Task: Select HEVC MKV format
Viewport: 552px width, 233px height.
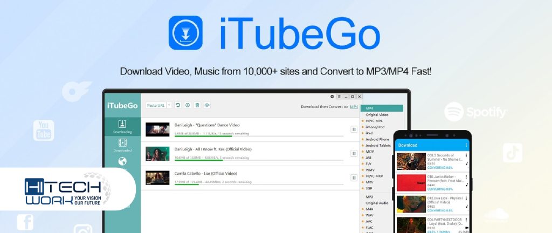Action: [374, 176]
